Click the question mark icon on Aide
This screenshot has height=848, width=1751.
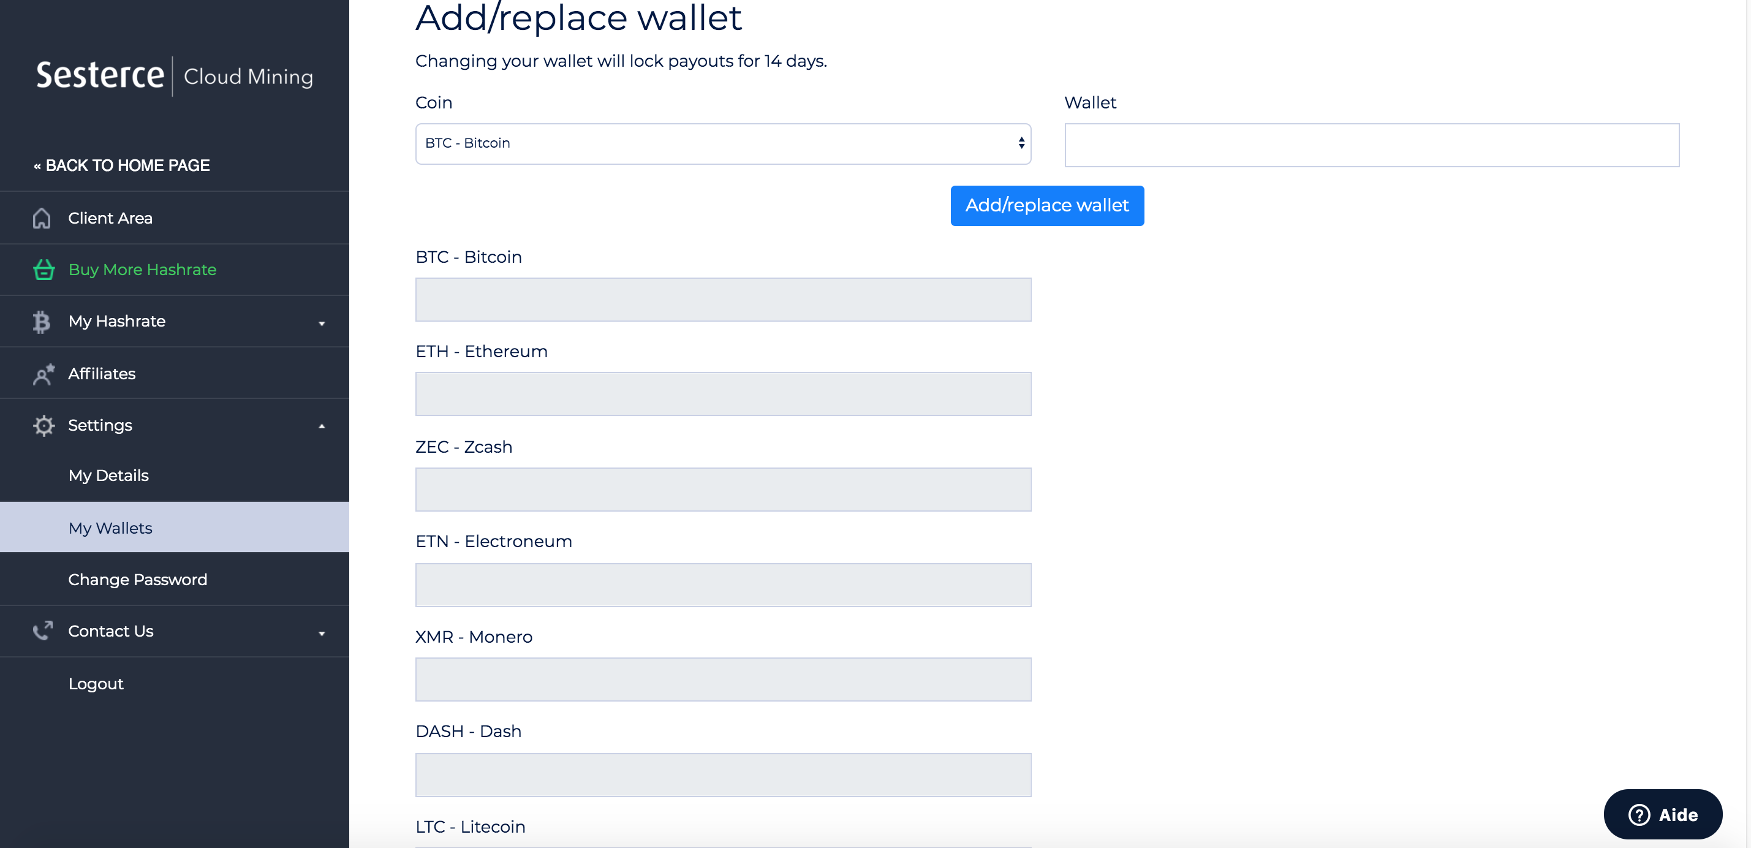tap(1639, 815)
